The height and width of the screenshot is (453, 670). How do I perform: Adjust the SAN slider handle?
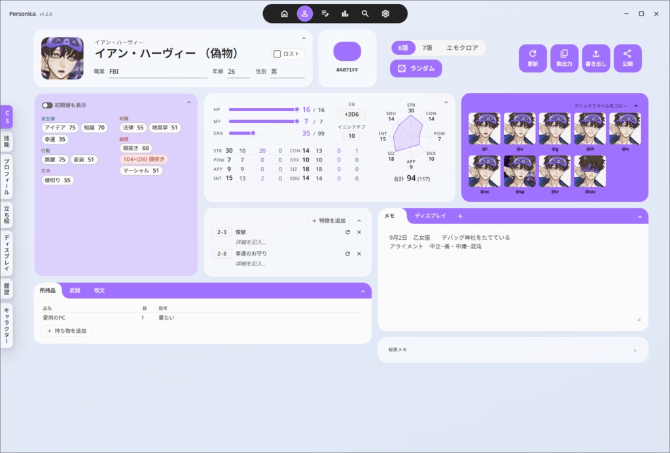click(x=253, y=133)
